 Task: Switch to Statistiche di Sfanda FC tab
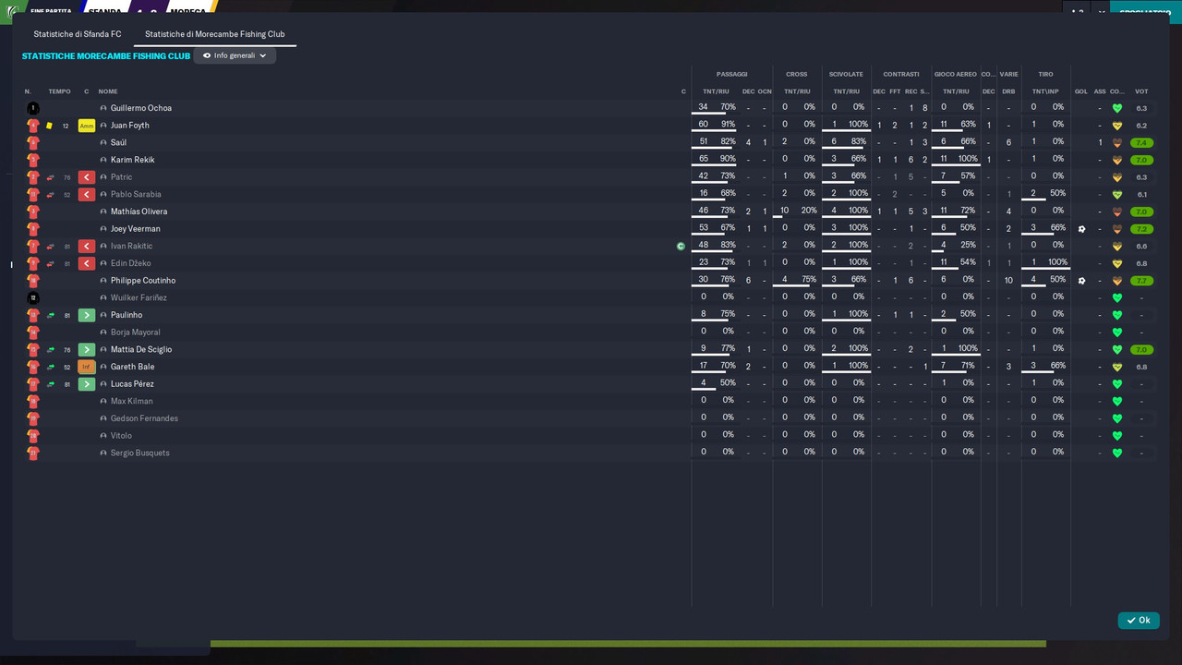pos(78,34)
